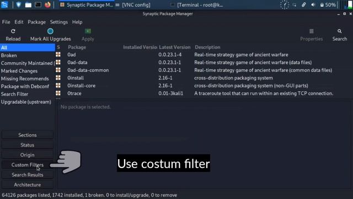Open the File menu
Viewport: 353px width, 199px height.
[6, 22]
